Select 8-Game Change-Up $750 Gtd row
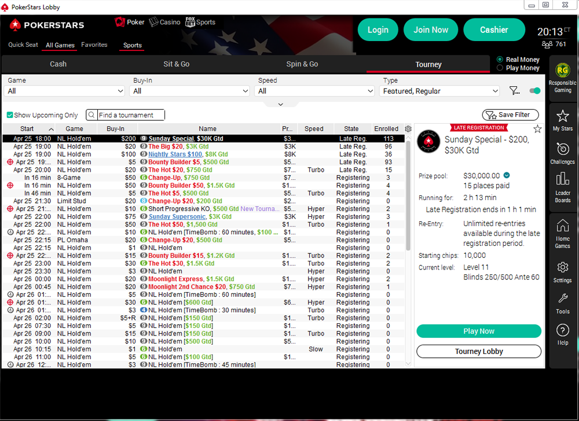The width and height of the screenshot is (579, 421). coord(203,178)
